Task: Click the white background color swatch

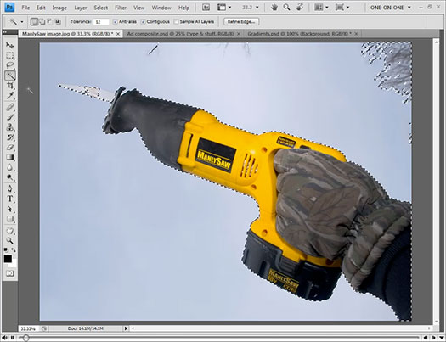Action: 14,264
